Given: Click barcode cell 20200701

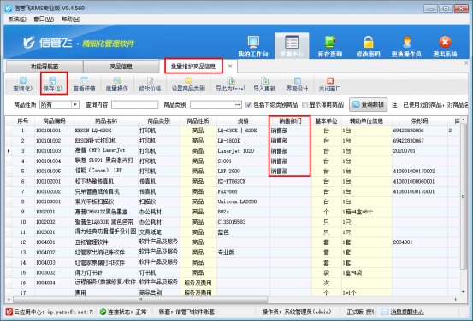Looking at the screenshot, I should click(x=419, y=151).
